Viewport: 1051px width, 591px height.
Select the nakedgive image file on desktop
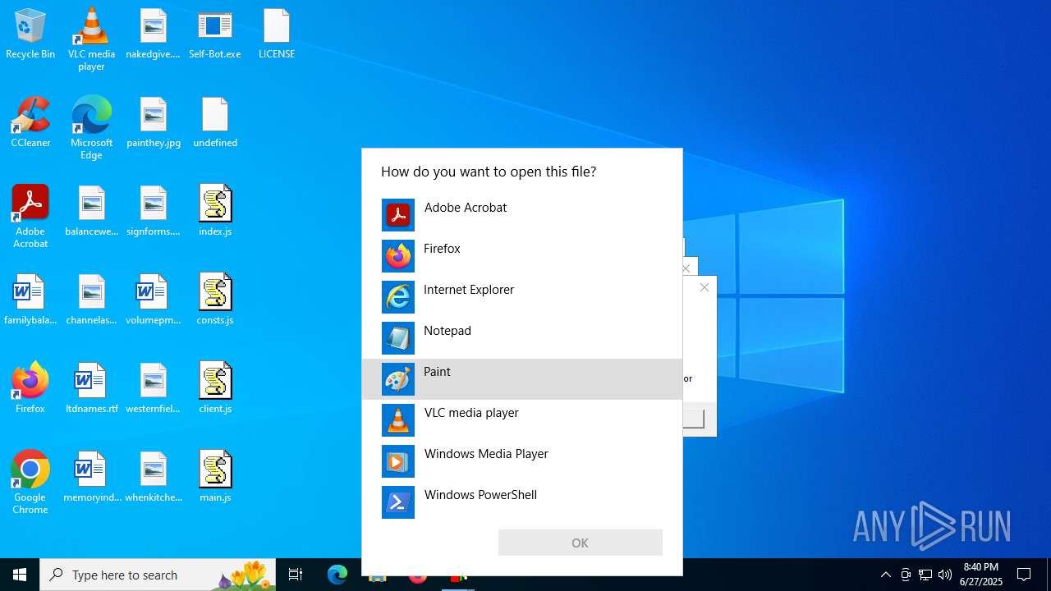click(153, 34)
